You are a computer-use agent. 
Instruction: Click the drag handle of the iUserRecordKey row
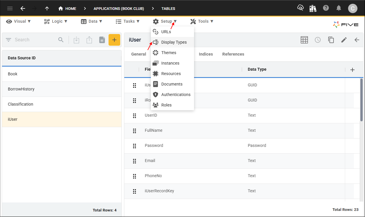pyautogui.click(x=135, y=191)
